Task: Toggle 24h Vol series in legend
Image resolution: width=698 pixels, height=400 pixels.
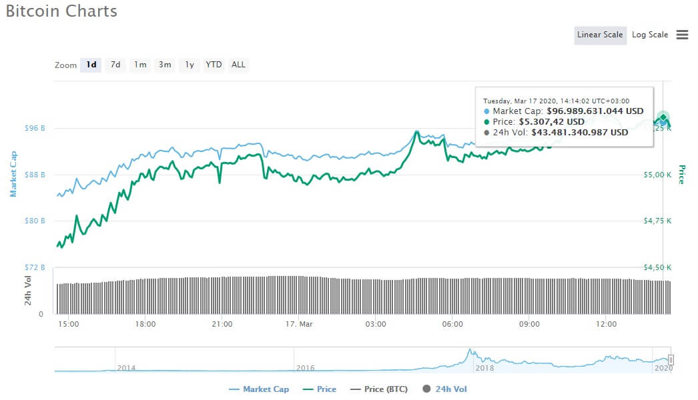Action: click(x=444, y=389)
